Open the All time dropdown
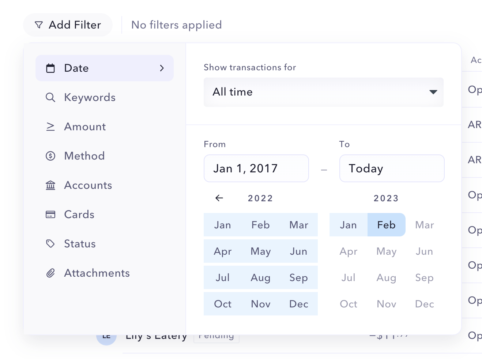Screen dimensions: 482x359 tap(323, 92)
